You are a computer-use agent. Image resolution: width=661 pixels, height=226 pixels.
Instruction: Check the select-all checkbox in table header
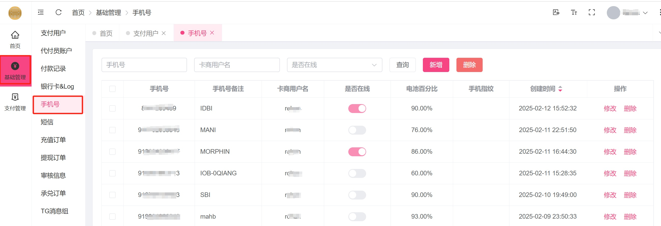[112, 89]
